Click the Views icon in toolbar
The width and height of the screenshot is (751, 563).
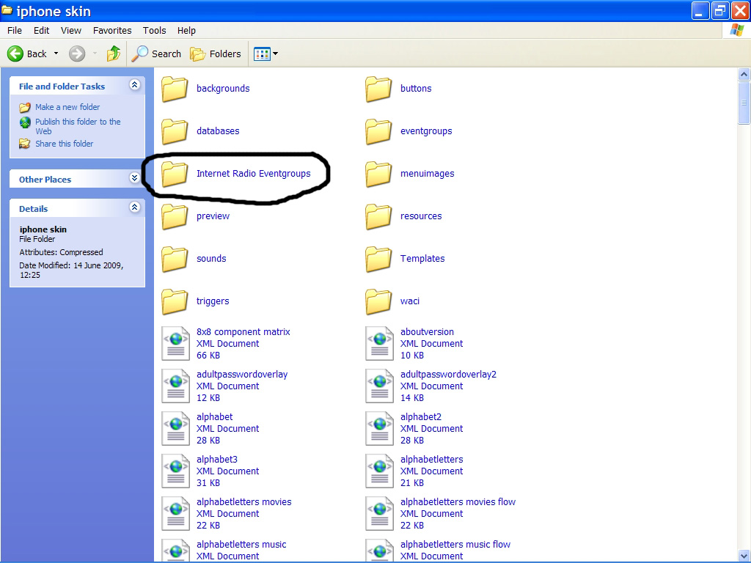262,54
